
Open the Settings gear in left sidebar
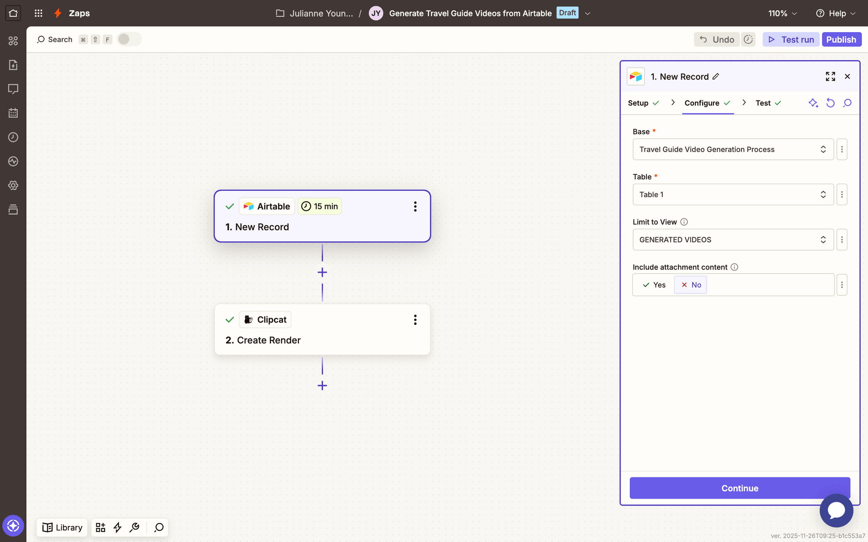tap(13, 185)
